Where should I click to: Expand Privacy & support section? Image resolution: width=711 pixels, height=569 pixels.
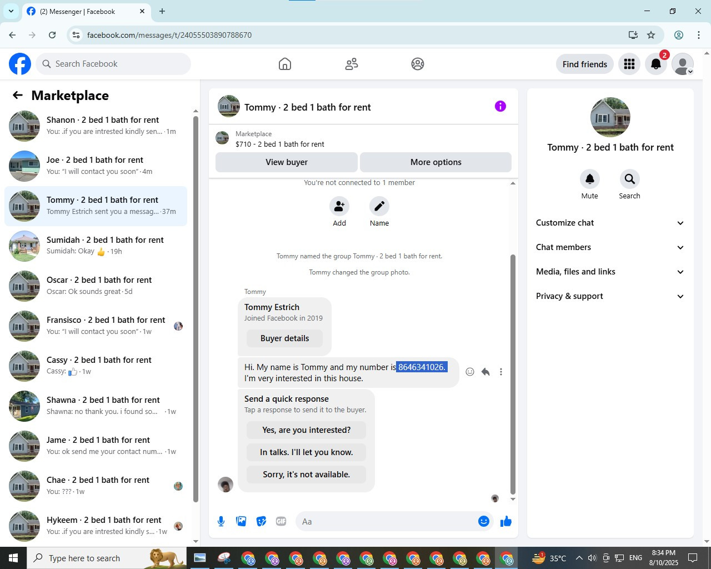(610, 296)
